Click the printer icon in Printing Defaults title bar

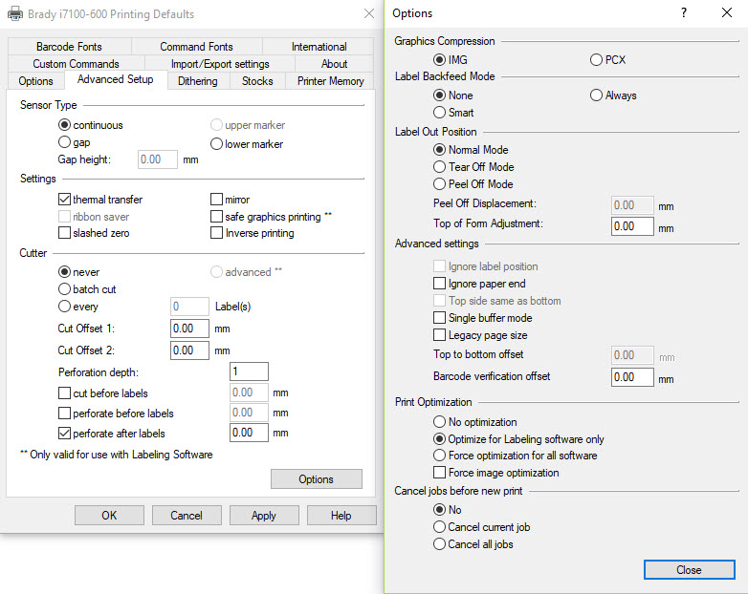tap(15, 13)
